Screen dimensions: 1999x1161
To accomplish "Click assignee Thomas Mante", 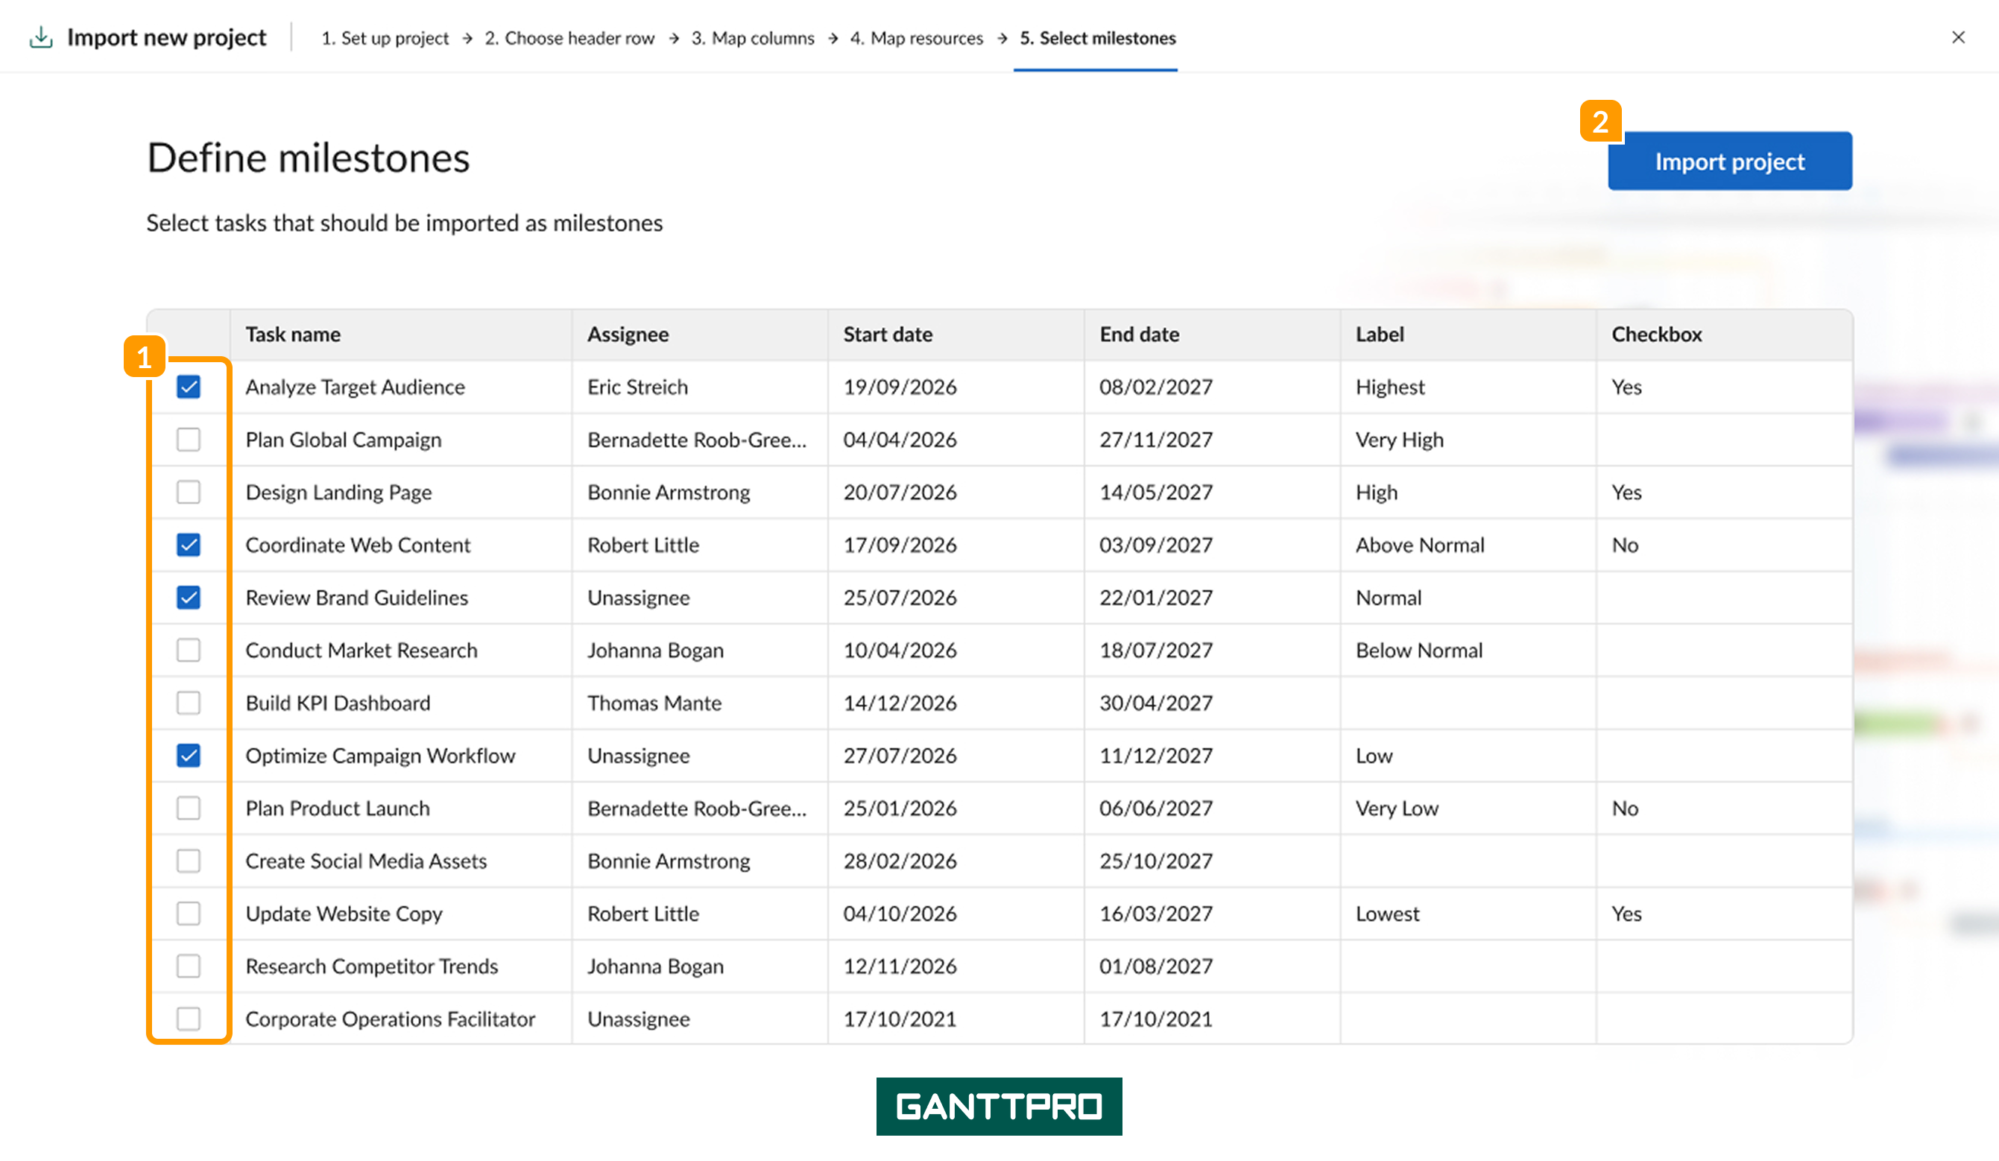I will coord(654,703).
